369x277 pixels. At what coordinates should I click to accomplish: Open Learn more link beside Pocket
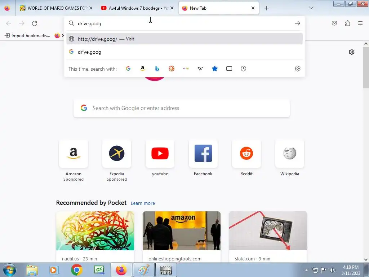143,203
